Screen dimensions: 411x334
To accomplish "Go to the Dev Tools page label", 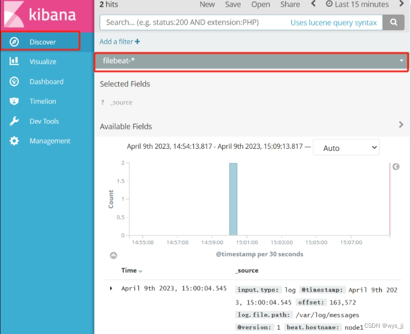I will coord(44,121).
